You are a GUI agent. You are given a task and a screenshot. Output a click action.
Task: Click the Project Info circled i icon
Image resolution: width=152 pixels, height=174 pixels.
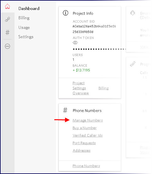65,13
